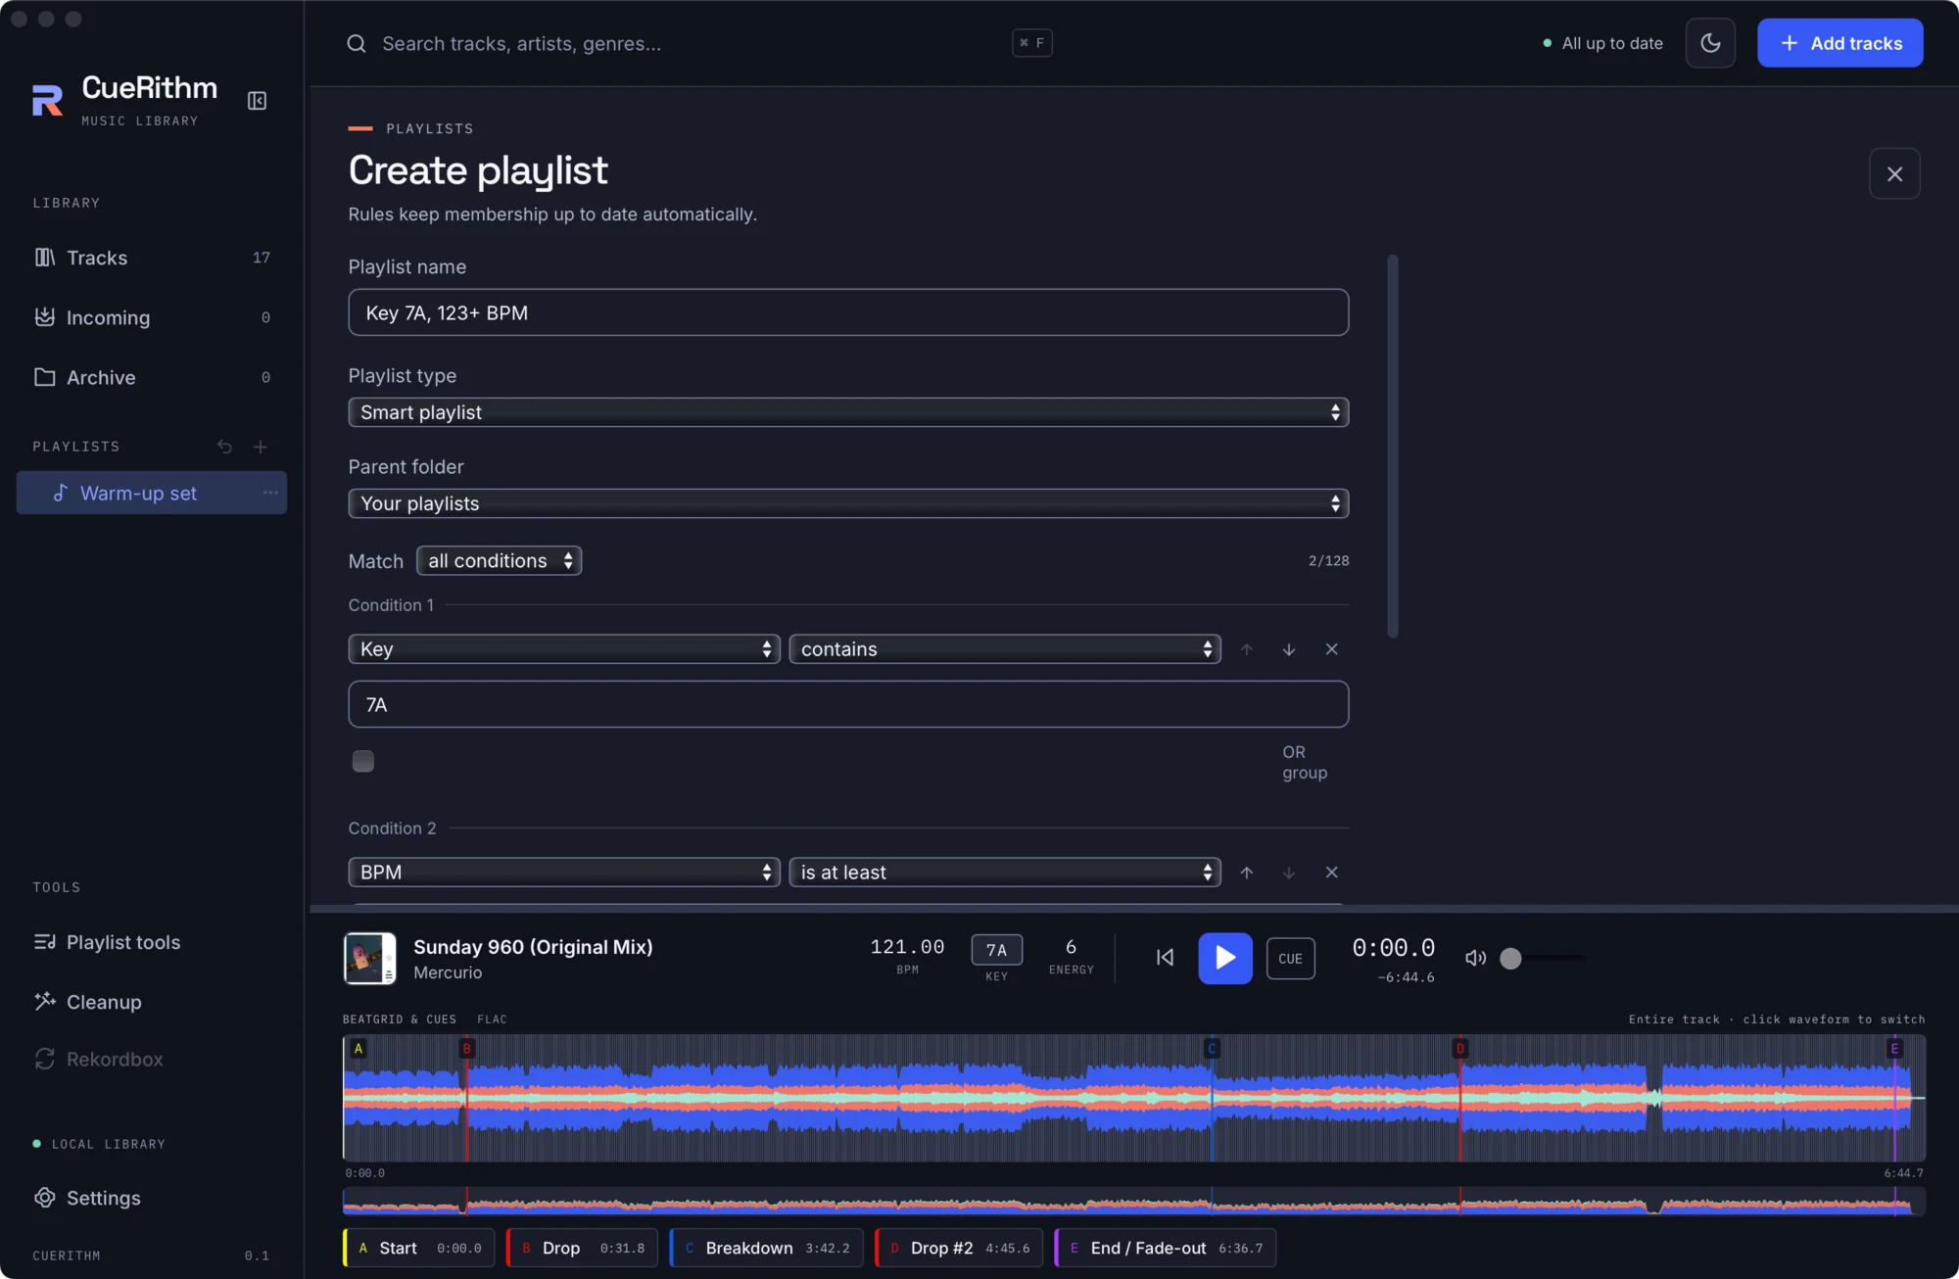Skip to track start button
1959x1279 pixels.
1165,958
